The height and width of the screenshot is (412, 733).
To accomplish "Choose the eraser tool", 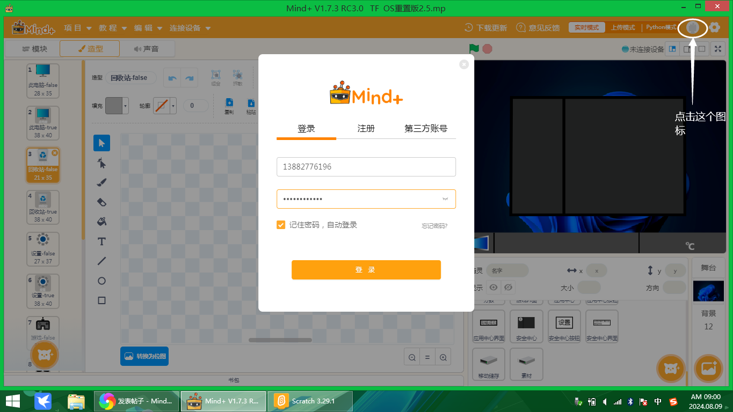I will click(x=101, y=202).
